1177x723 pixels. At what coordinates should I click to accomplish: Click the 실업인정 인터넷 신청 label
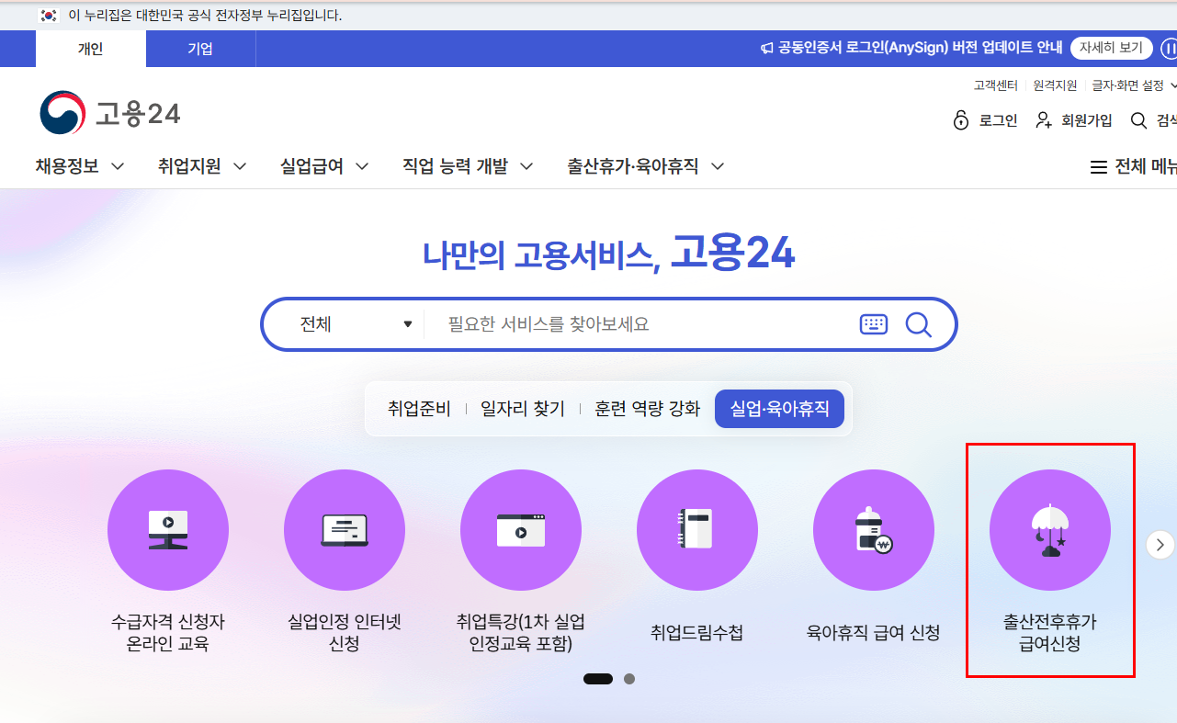click(344, 633)
